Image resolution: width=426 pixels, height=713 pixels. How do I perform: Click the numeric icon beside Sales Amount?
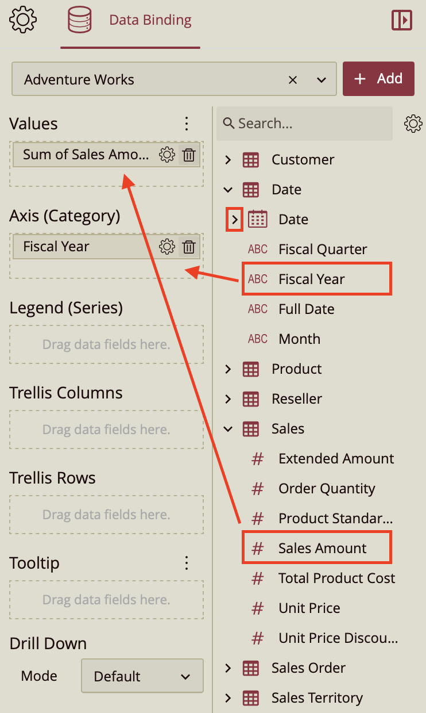tap(257, 547)
